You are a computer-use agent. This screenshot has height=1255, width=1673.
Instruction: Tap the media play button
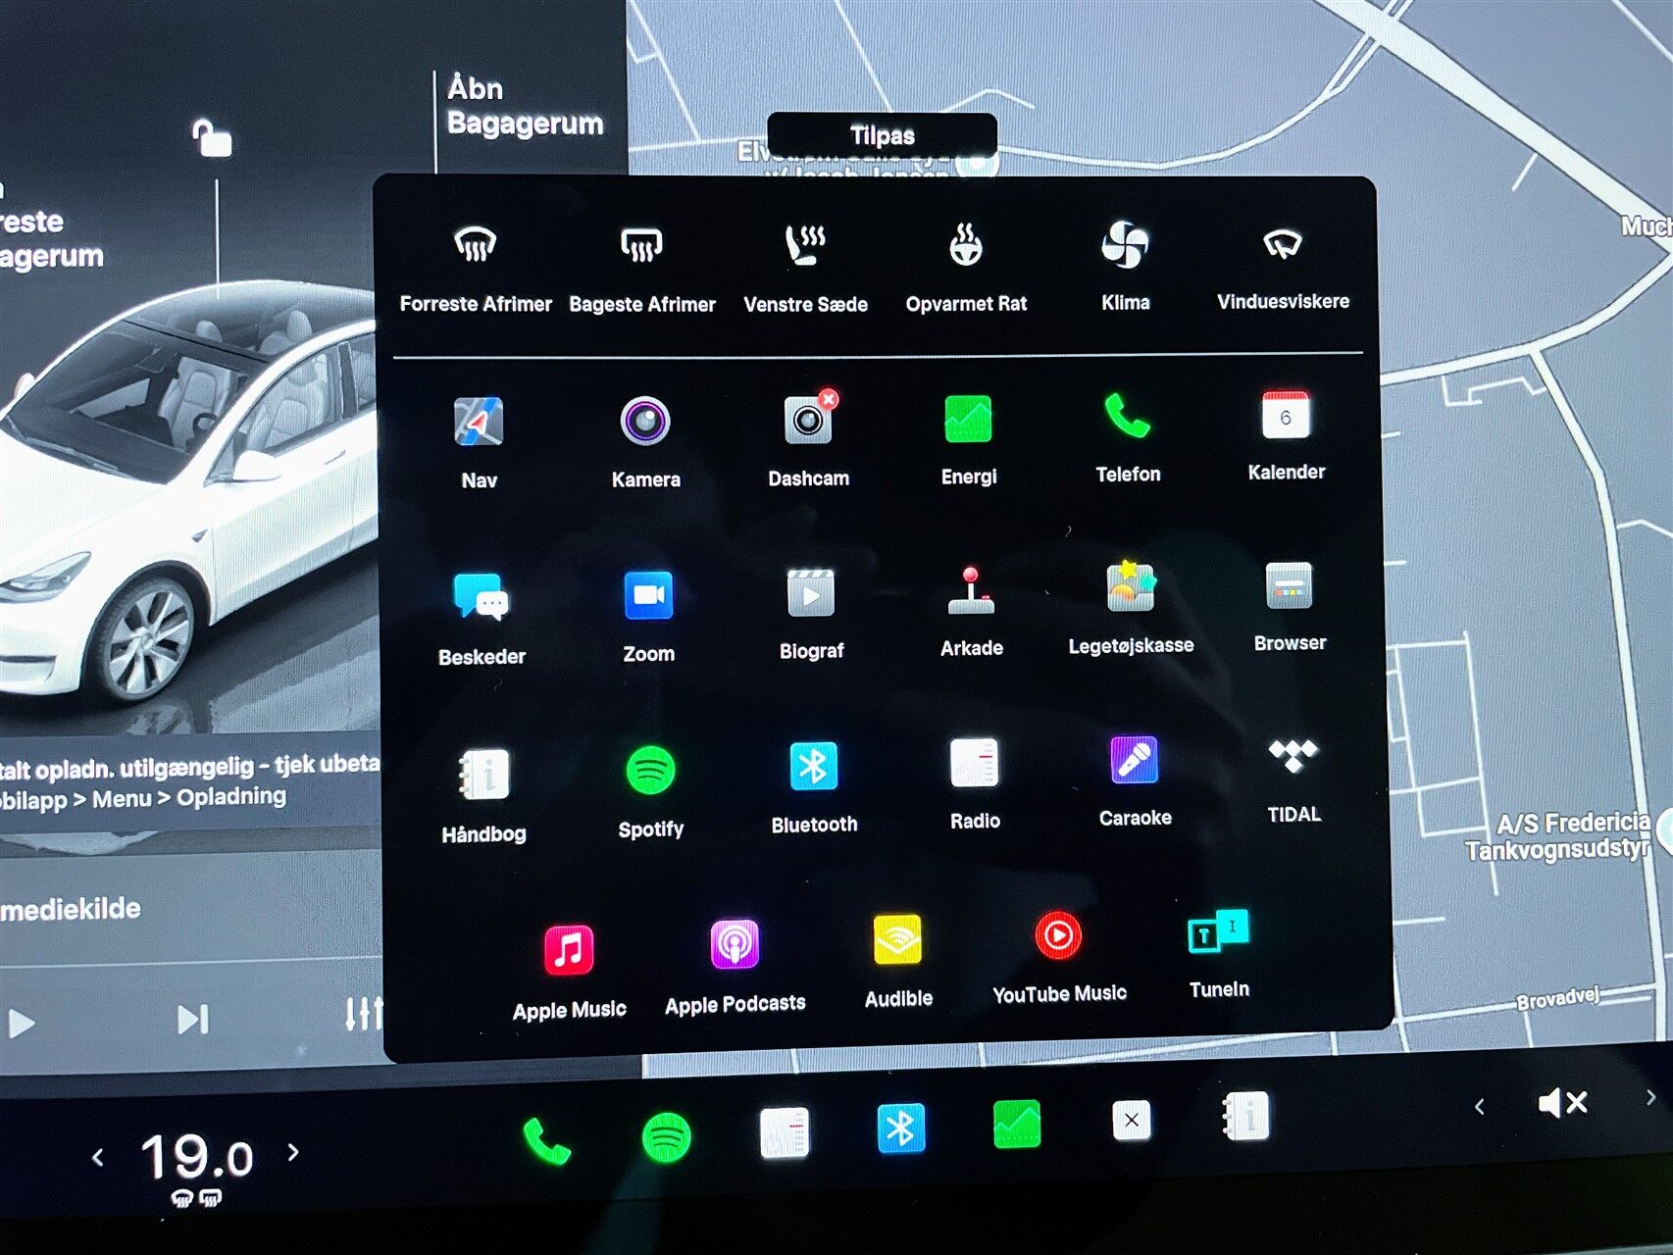tap(21, 1024)
